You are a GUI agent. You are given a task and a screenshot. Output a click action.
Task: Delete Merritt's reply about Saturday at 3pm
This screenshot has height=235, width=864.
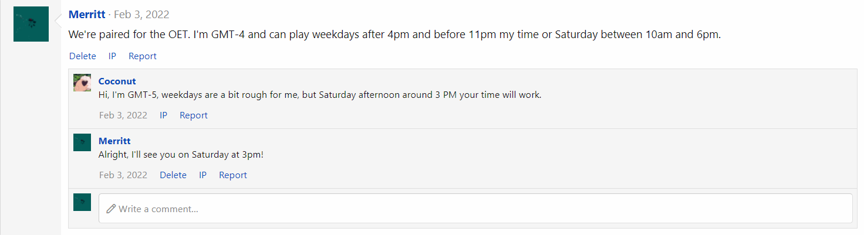click(x=173, y=175)
